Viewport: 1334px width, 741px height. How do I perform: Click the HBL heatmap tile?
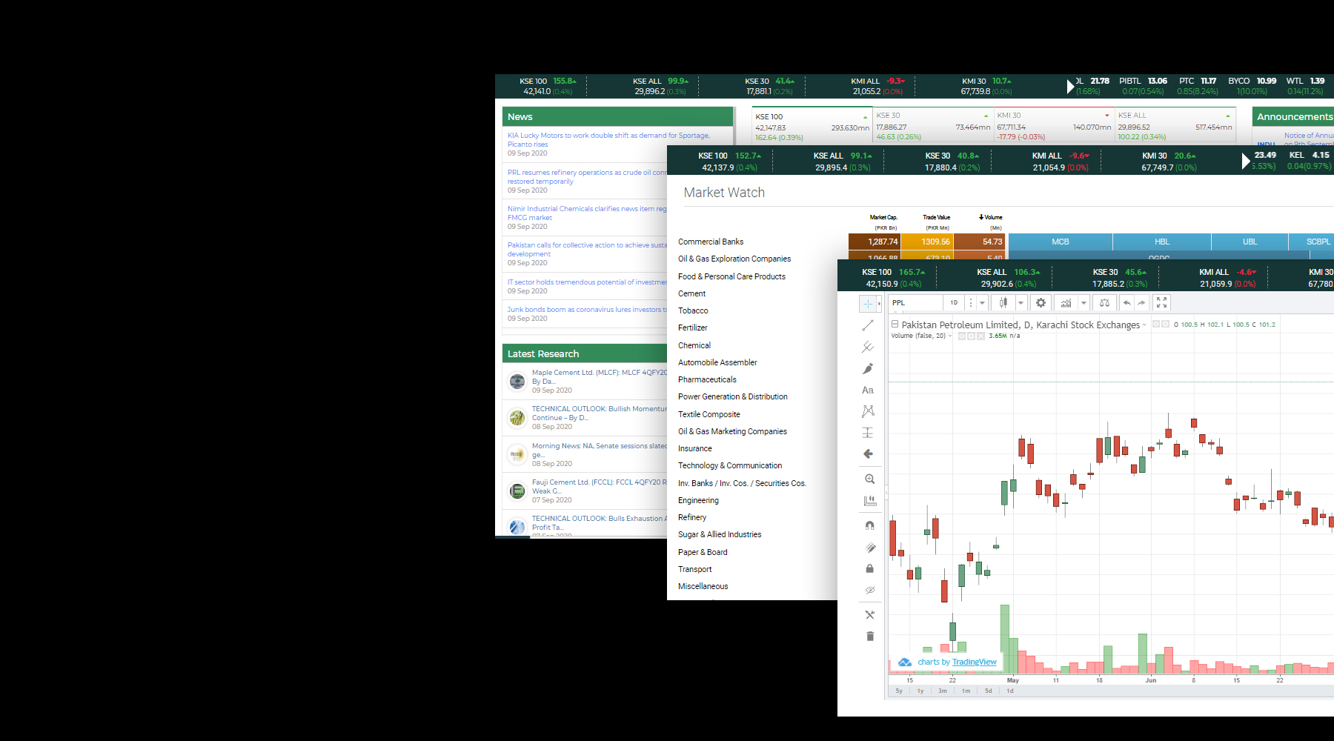(1162, 242)
